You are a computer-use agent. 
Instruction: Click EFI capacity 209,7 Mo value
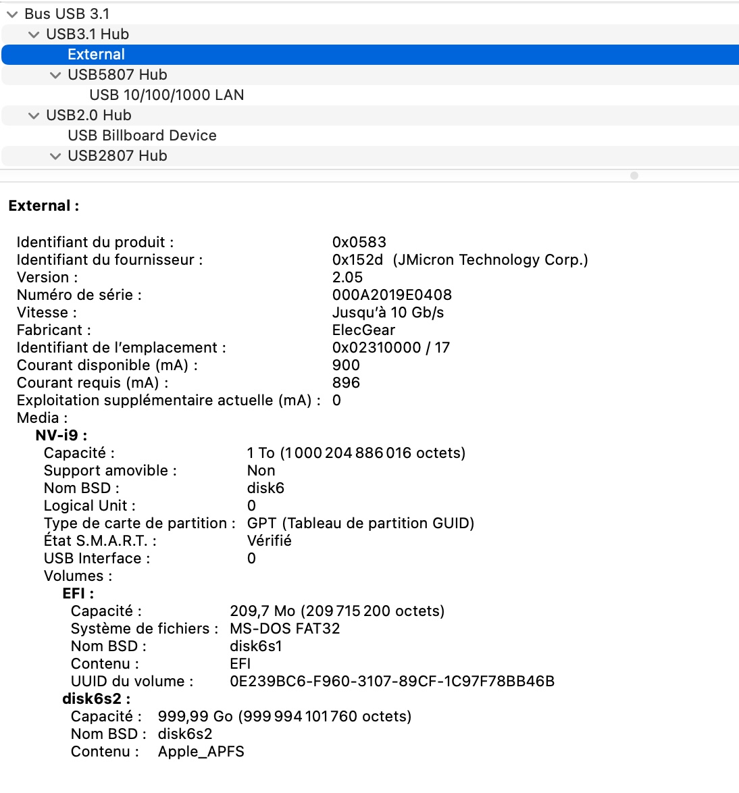[x=337, y=611]
